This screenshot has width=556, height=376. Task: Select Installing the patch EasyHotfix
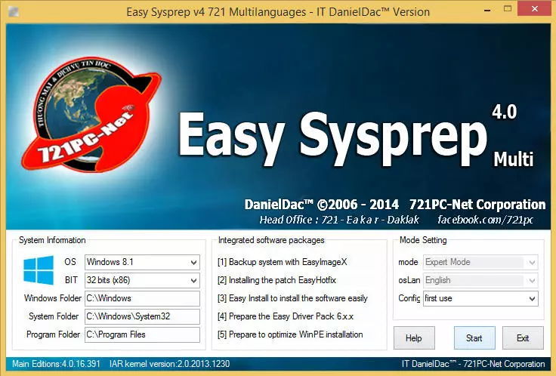(276, 280)
